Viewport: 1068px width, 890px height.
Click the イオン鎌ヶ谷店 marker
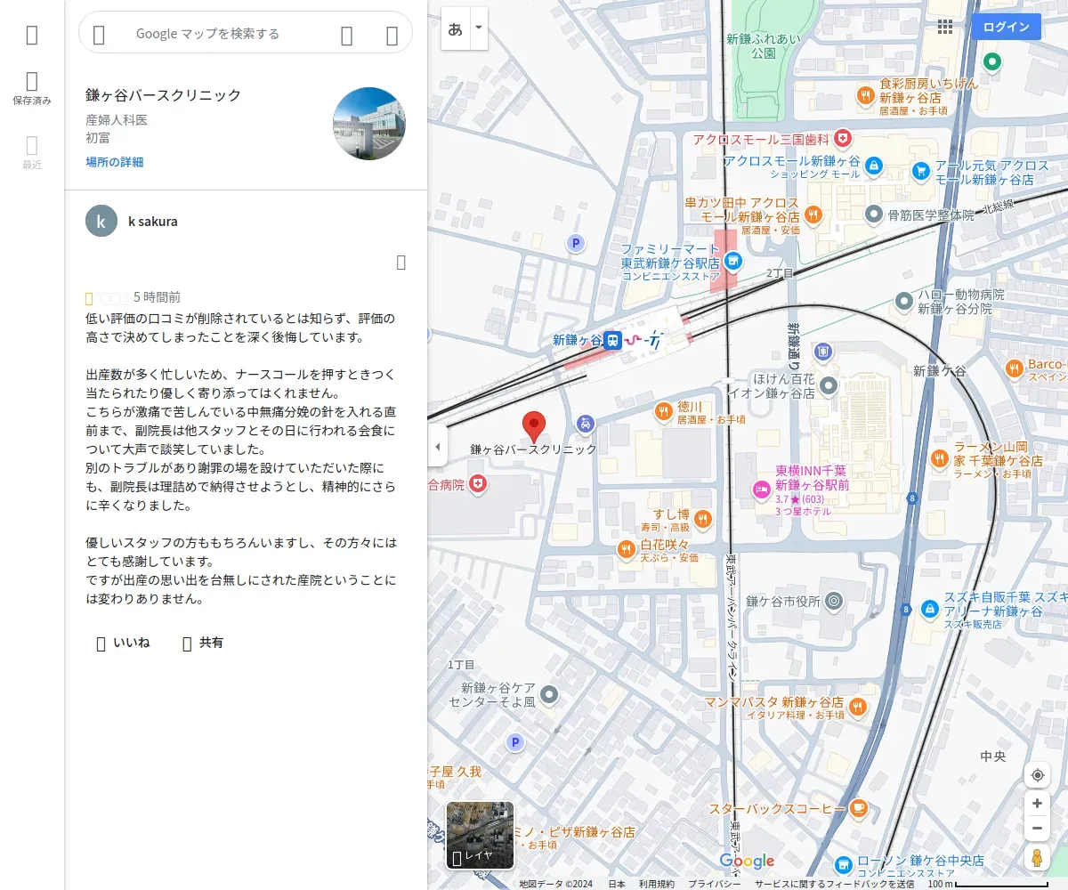tap(829, 385)
